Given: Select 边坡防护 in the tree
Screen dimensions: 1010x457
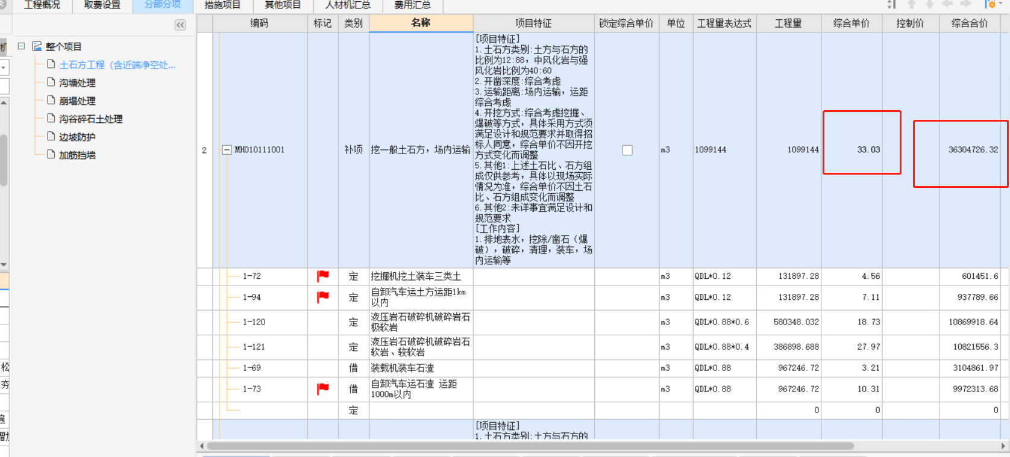Looking at the screenshot, I should 77,137.
